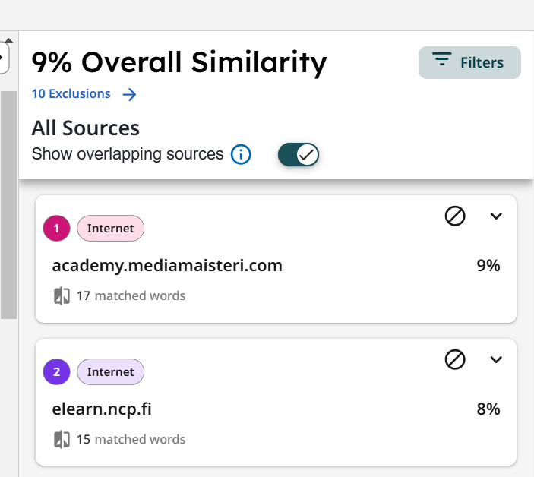Click the vertical scrollbar thumb on left

coord(9,205)
